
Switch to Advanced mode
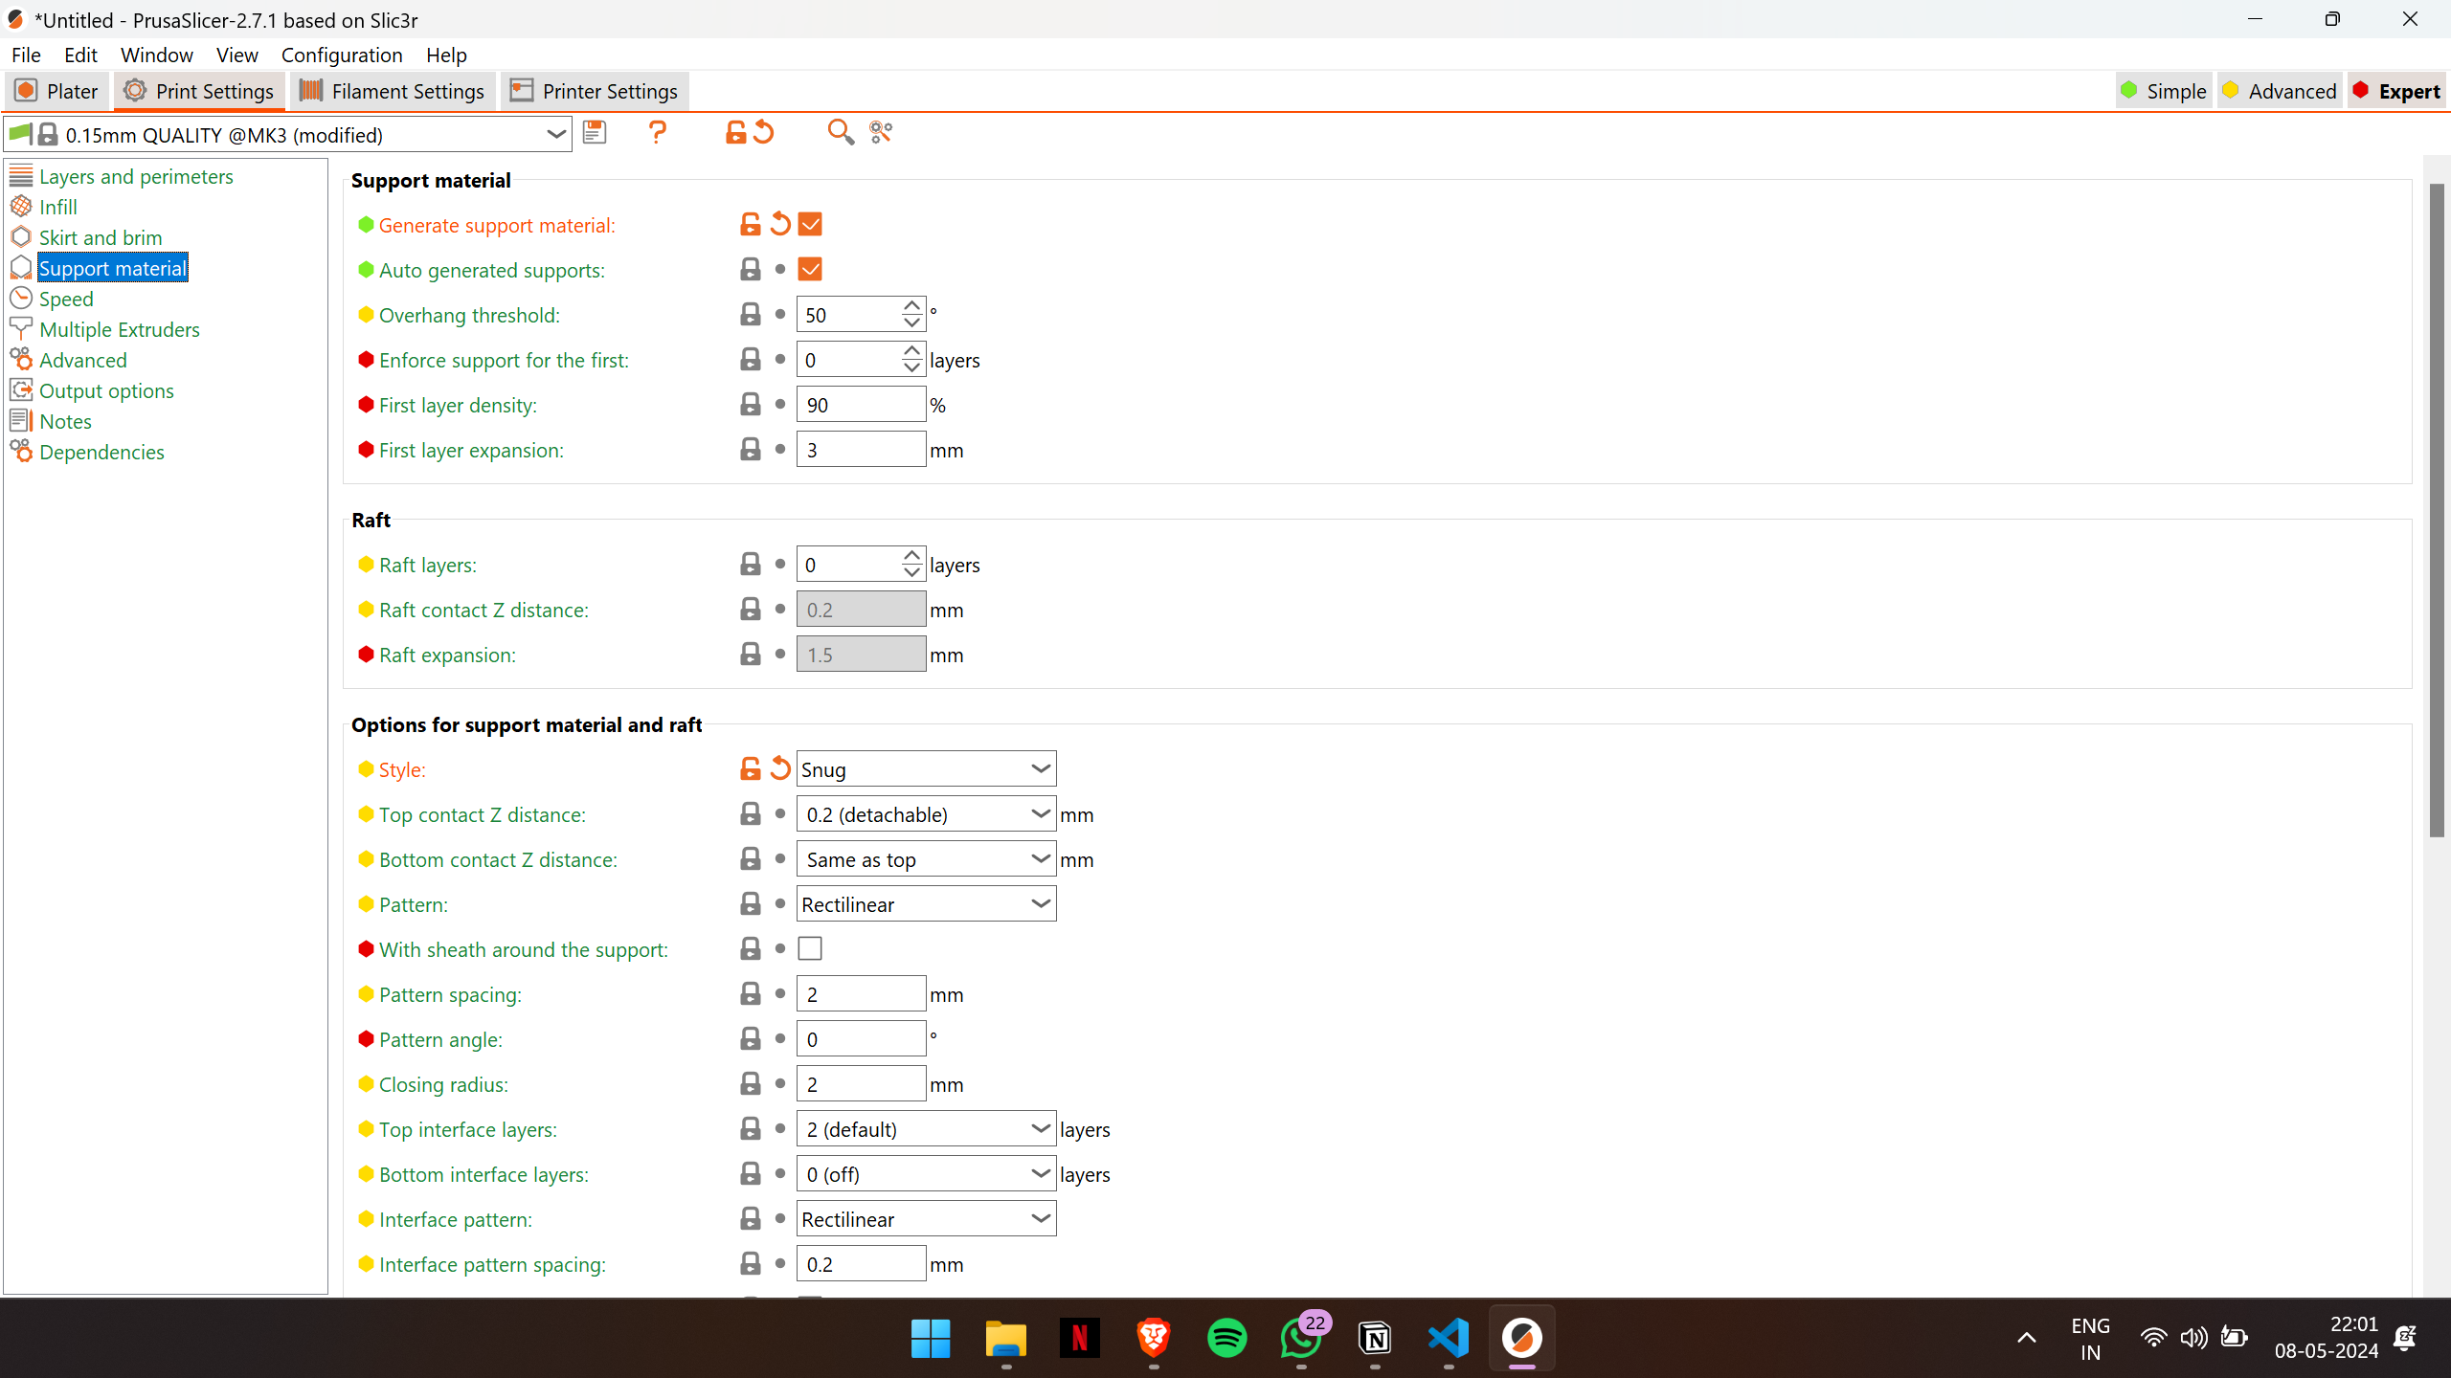(x=2280, y=91)
